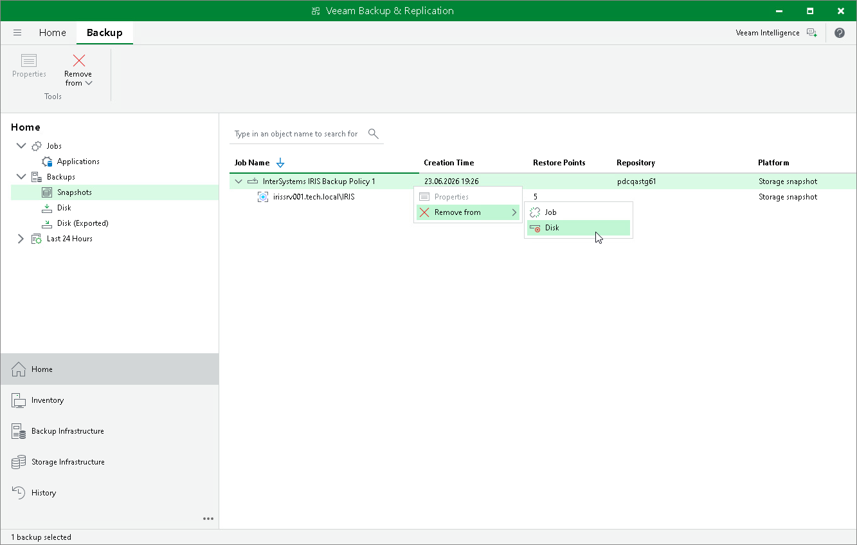Click the help question mark icon
Viewport: 857px width, 545px height.
[x=840, y=33]
